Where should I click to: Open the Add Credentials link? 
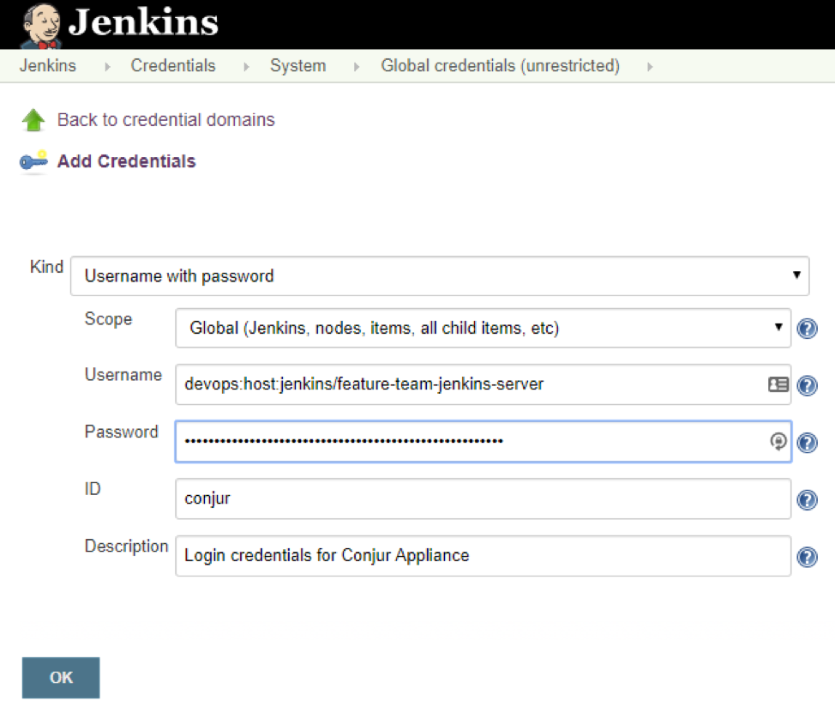coord(126,161)
